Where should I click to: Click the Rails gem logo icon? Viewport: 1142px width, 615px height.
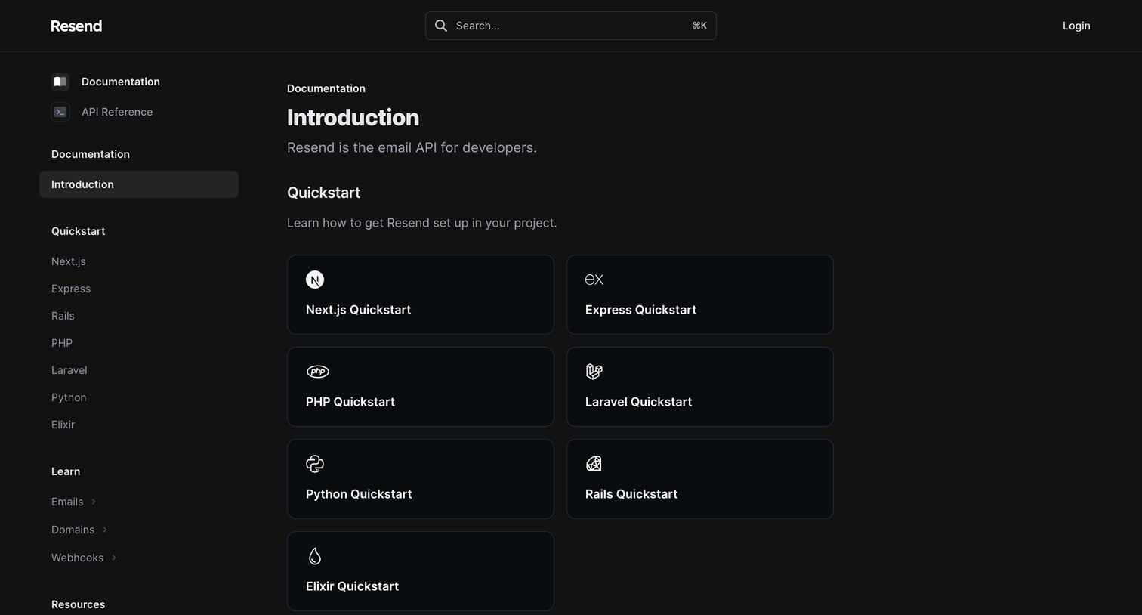click(x=594, y=464)
